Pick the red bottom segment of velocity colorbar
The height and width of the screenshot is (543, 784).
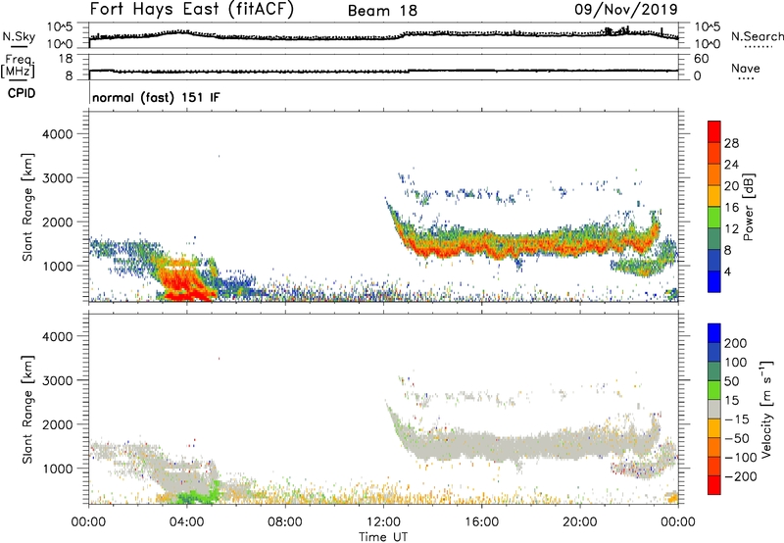coord(714,485)
